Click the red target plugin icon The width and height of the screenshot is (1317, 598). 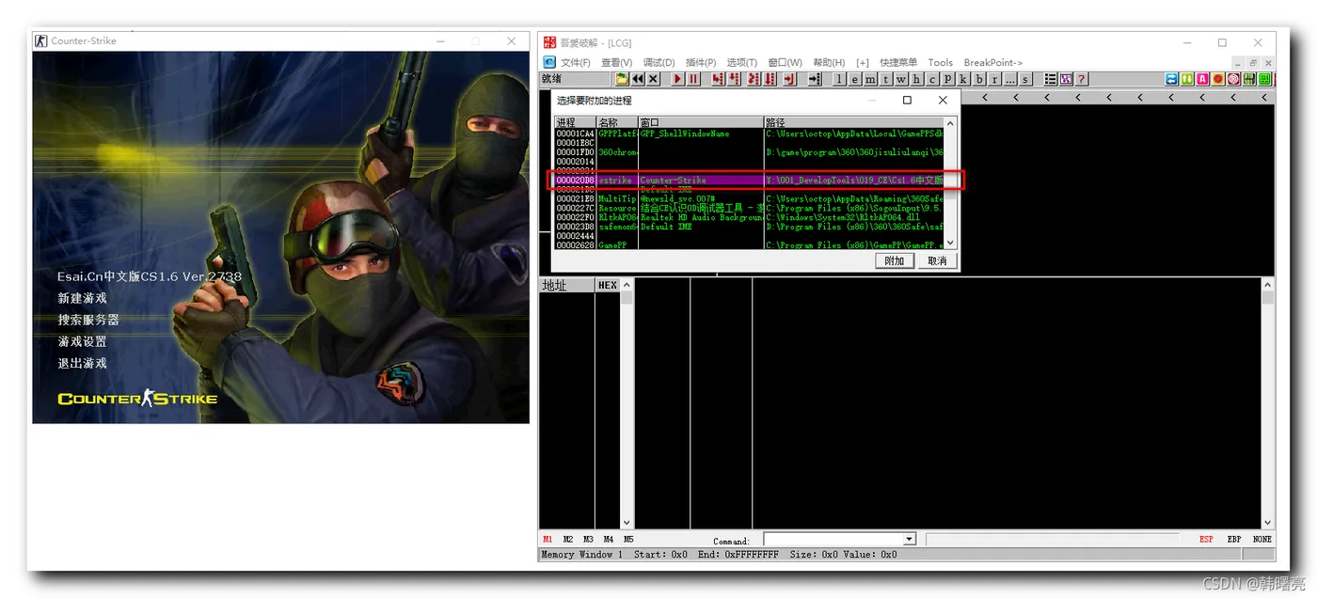tap(1233, 79)
